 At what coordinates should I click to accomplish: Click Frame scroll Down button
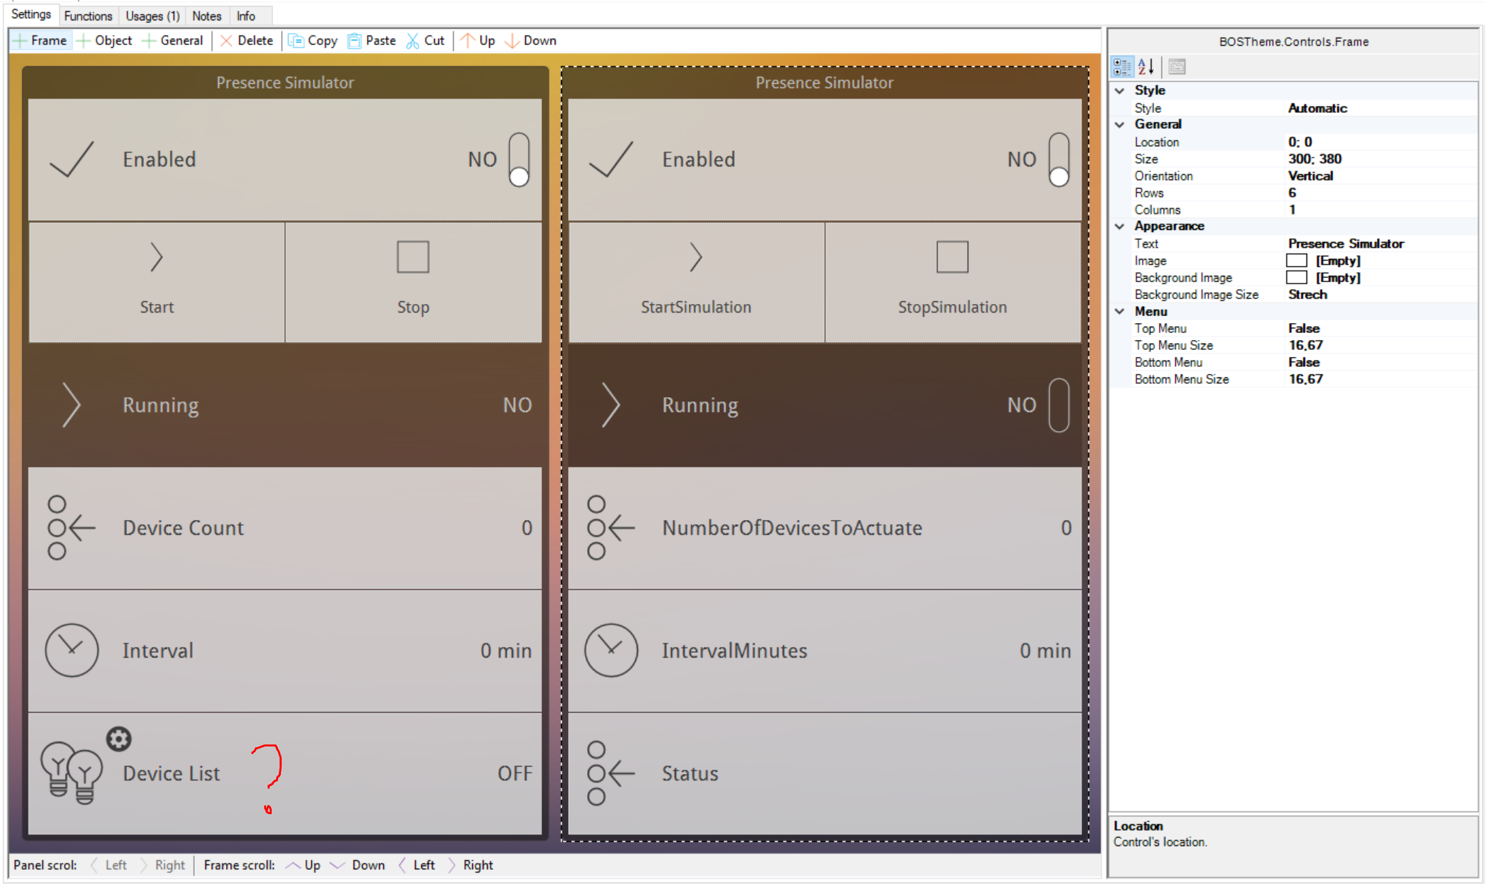[359, 865]
